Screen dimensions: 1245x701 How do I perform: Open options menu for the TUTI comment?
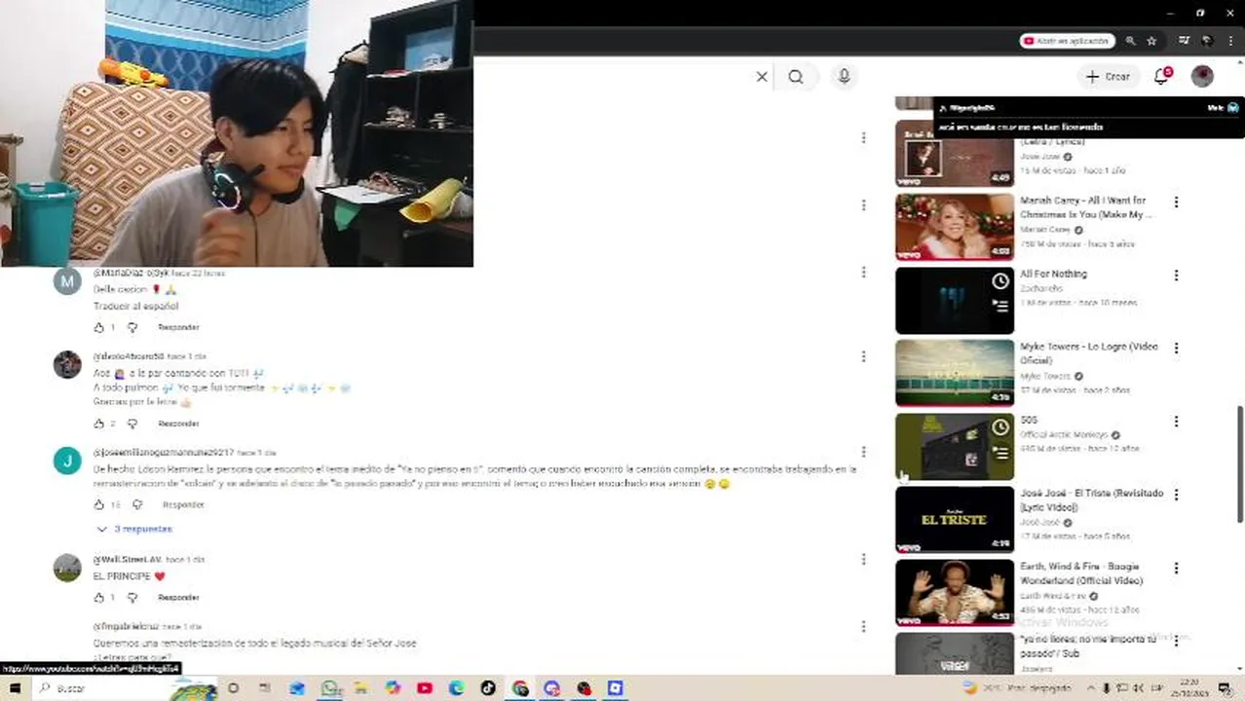click(x=863, y=356)
